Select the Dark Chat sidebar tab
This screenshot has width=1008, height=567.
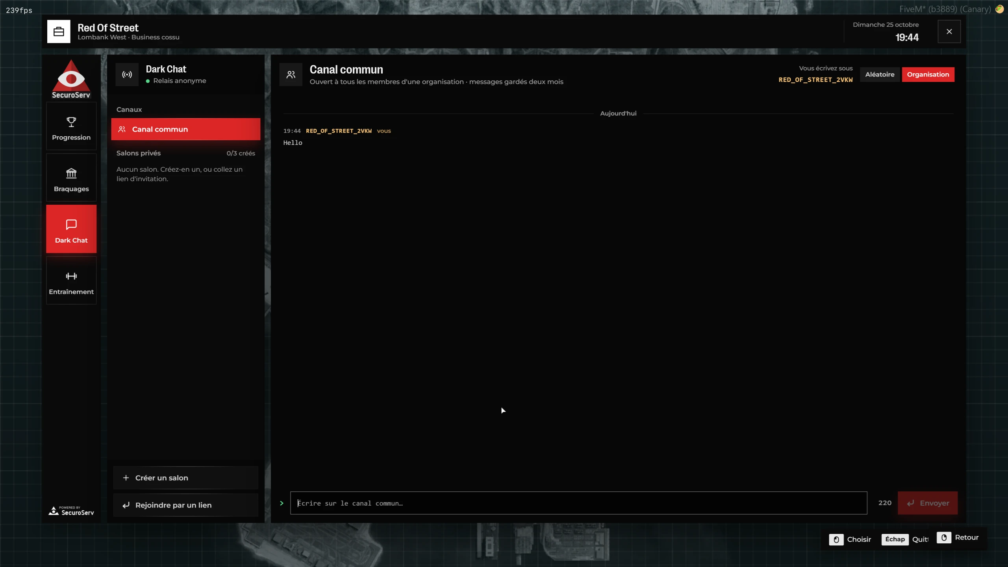click(71, 229)
